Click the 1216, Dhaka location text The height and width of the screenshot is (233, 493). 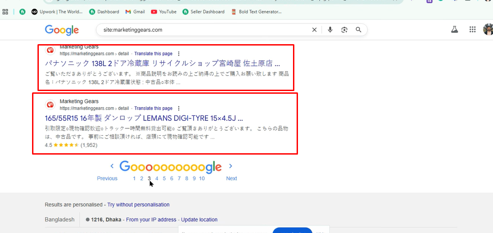click(x=106, y=220)
